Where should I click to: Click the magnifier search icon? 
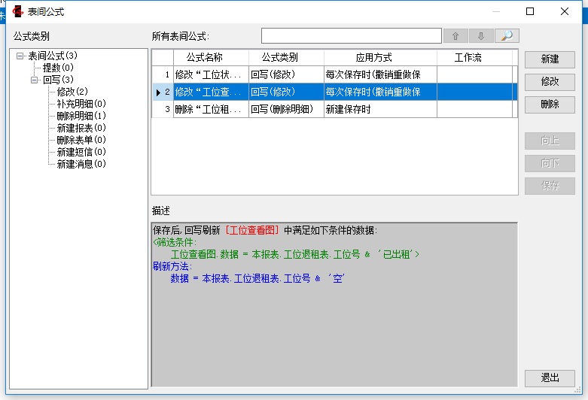tap(507, 36)
